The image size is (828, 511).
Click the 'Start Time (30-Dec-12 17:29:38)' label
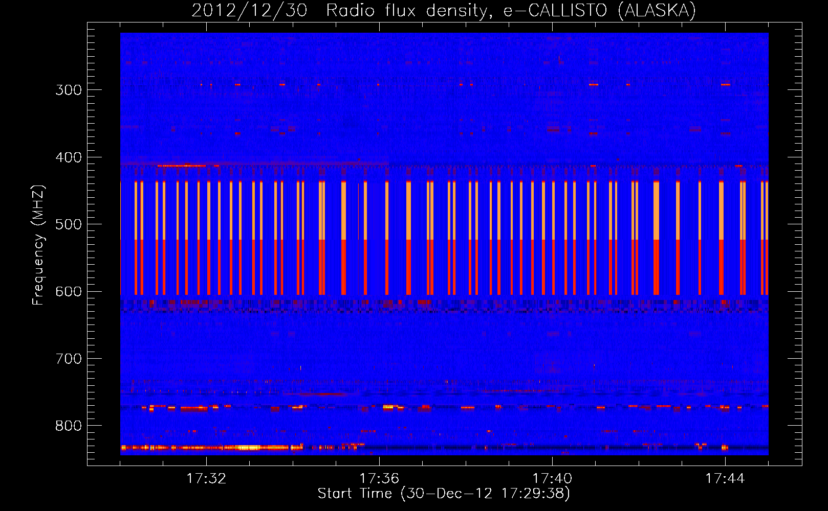(x=444, y=494)
